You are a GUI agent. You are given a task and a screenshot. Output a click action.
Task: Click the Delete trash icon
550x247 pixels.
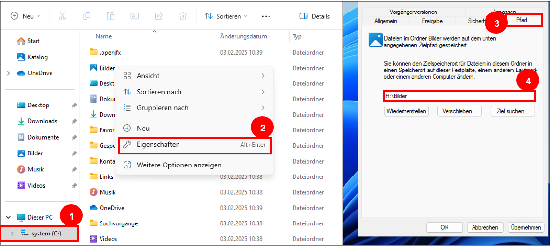click(183, 16)
